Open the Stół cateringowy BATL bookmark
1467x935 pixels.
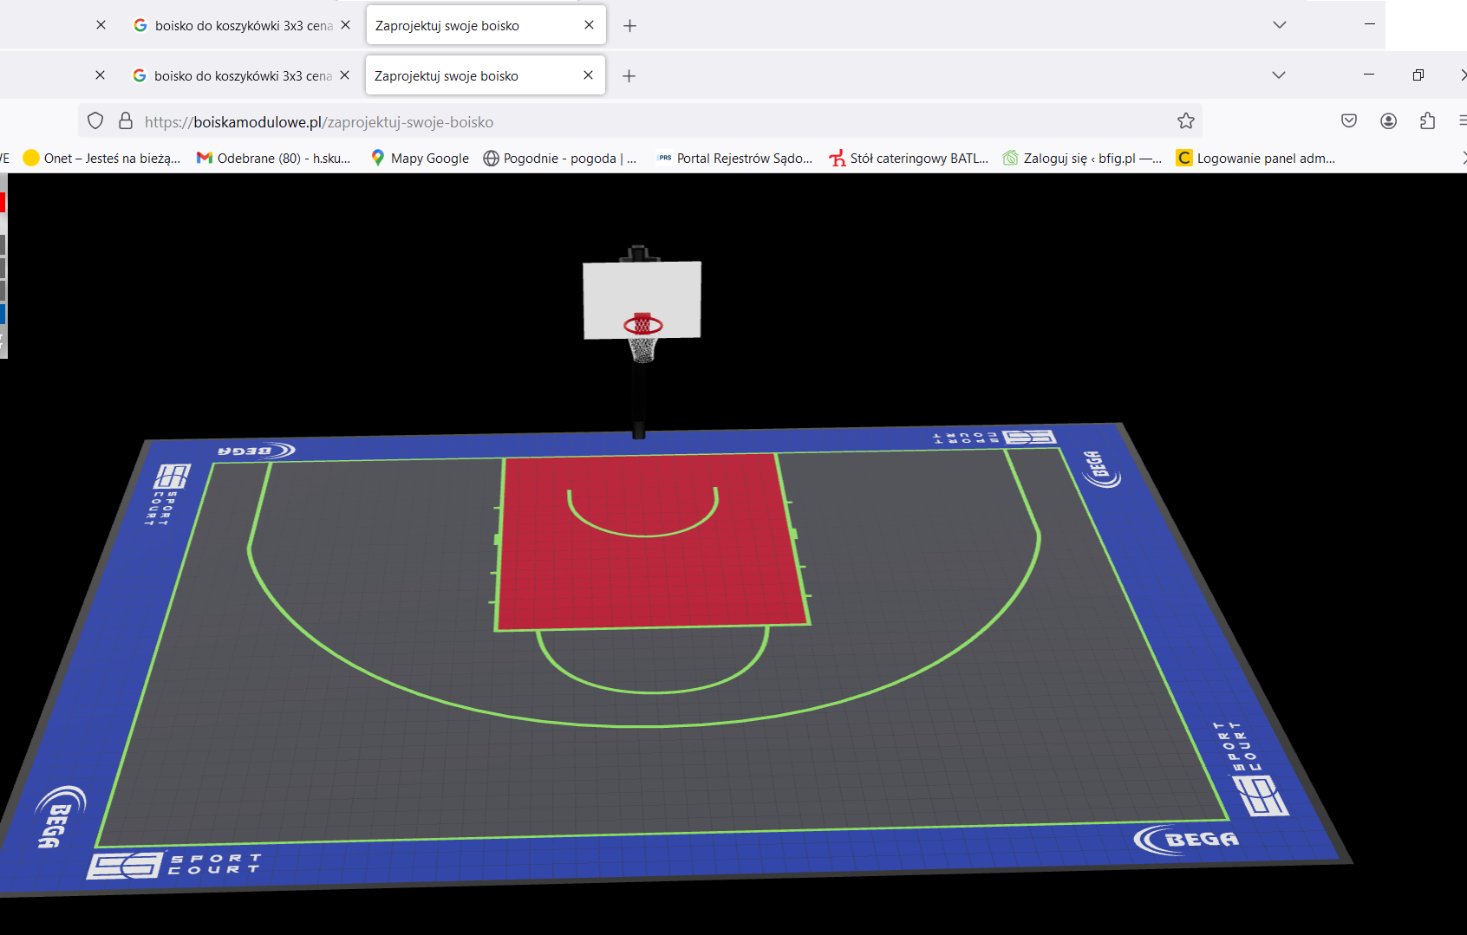[909, 158]
